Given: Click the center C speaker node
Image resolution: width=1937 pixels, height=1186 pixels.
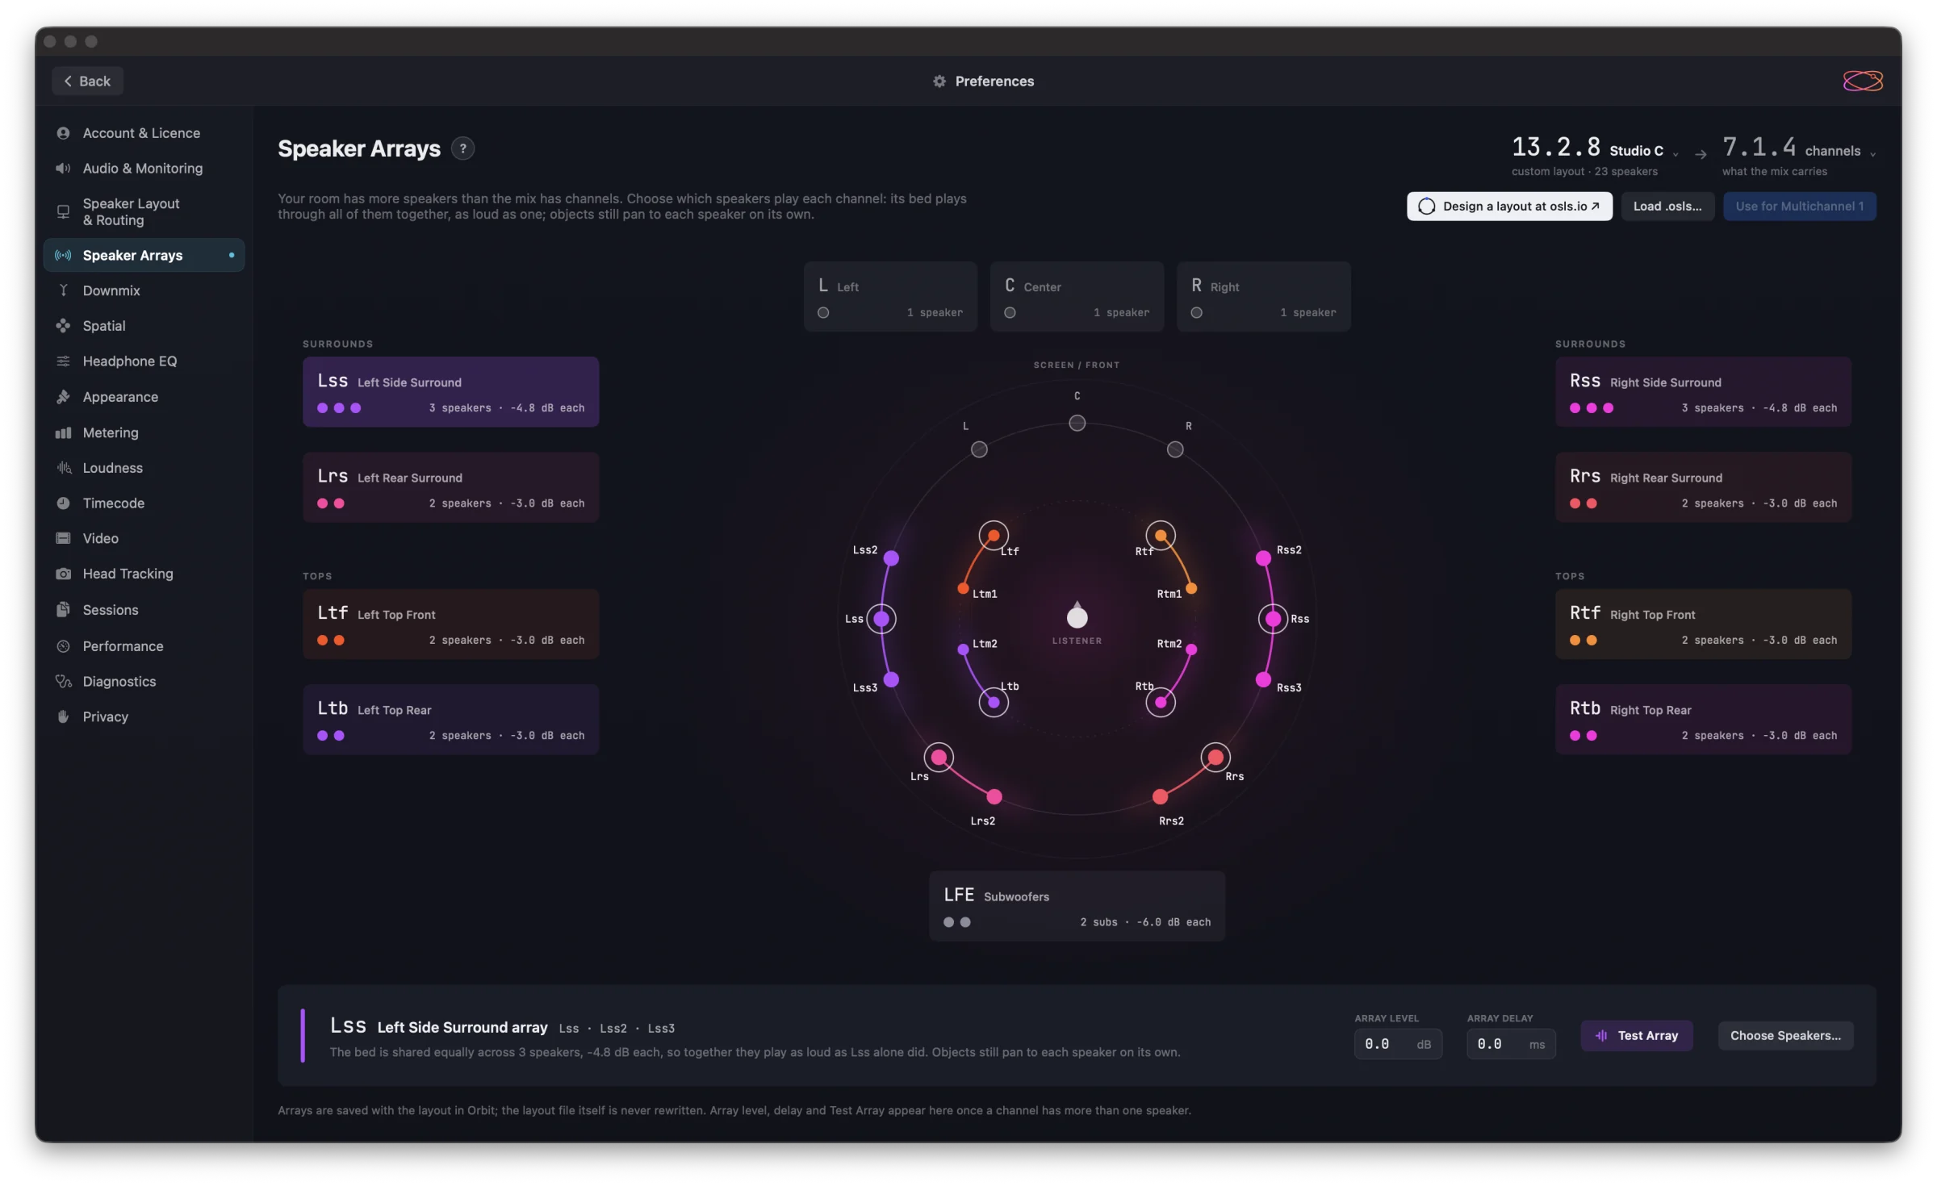Looking at the screenshot, I should click(1077, 423).
